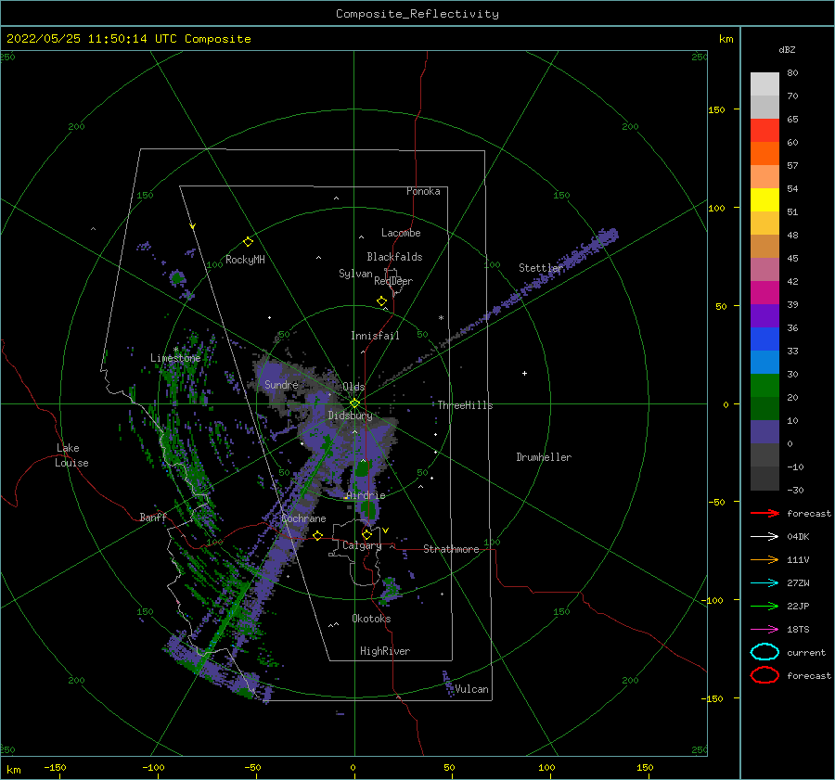The image size is (835, 780).
Task: Click the RedDeer label
Action: click(x=393, y=281)
